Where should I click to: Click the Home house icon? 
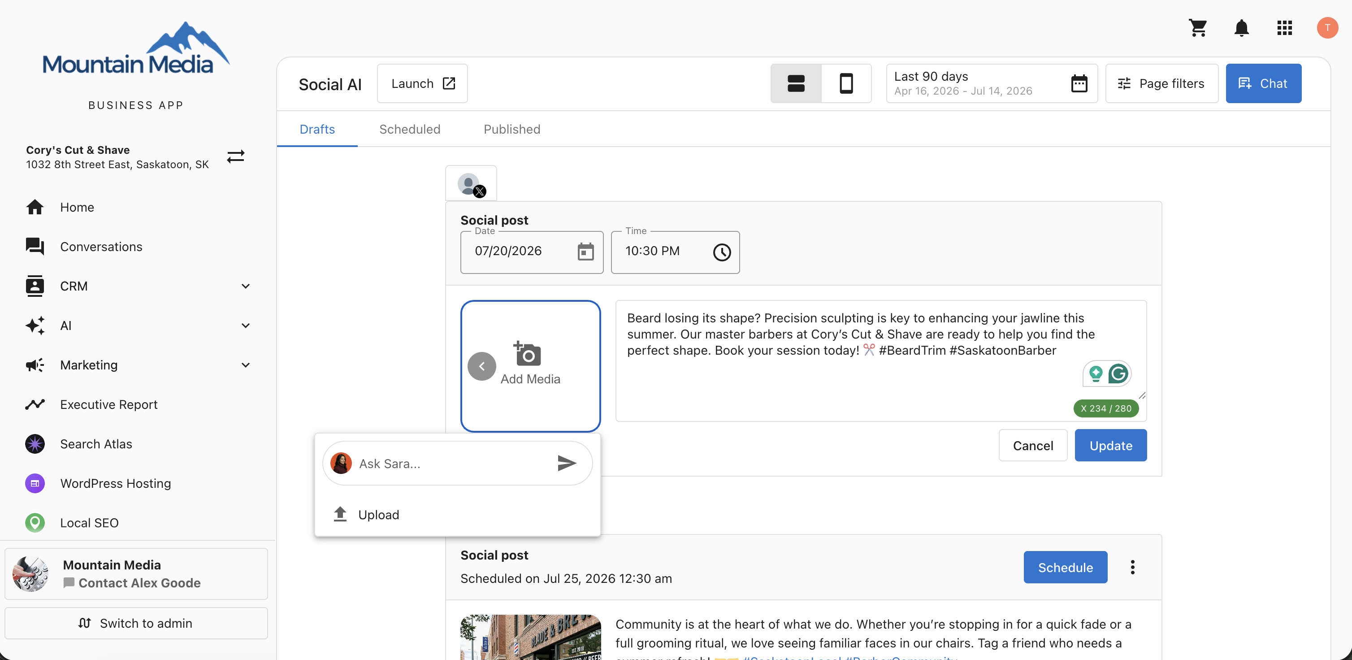[x=35, y=208]
